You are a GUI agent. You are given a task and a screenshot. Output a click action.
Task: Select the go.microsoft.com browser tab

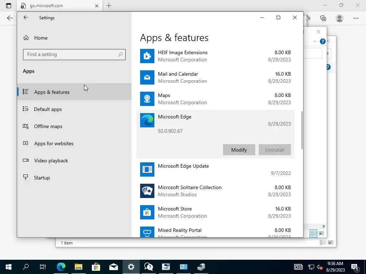[x=60, y=6]
